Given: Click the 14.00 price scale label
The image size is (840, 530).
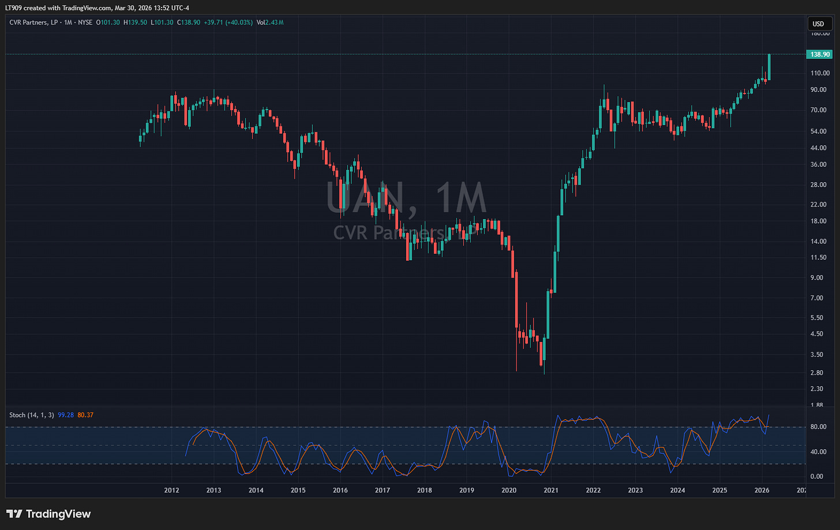Looking at the screenshot, I should (819, 241).
